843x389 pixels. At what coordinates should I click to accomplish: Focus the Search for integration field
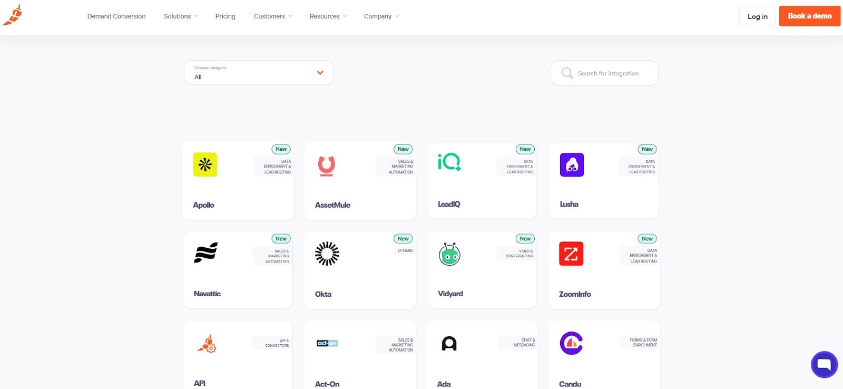coord(604,73)
